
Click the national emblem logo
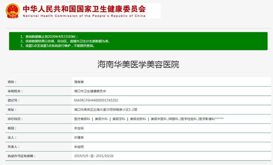(13, 11)
